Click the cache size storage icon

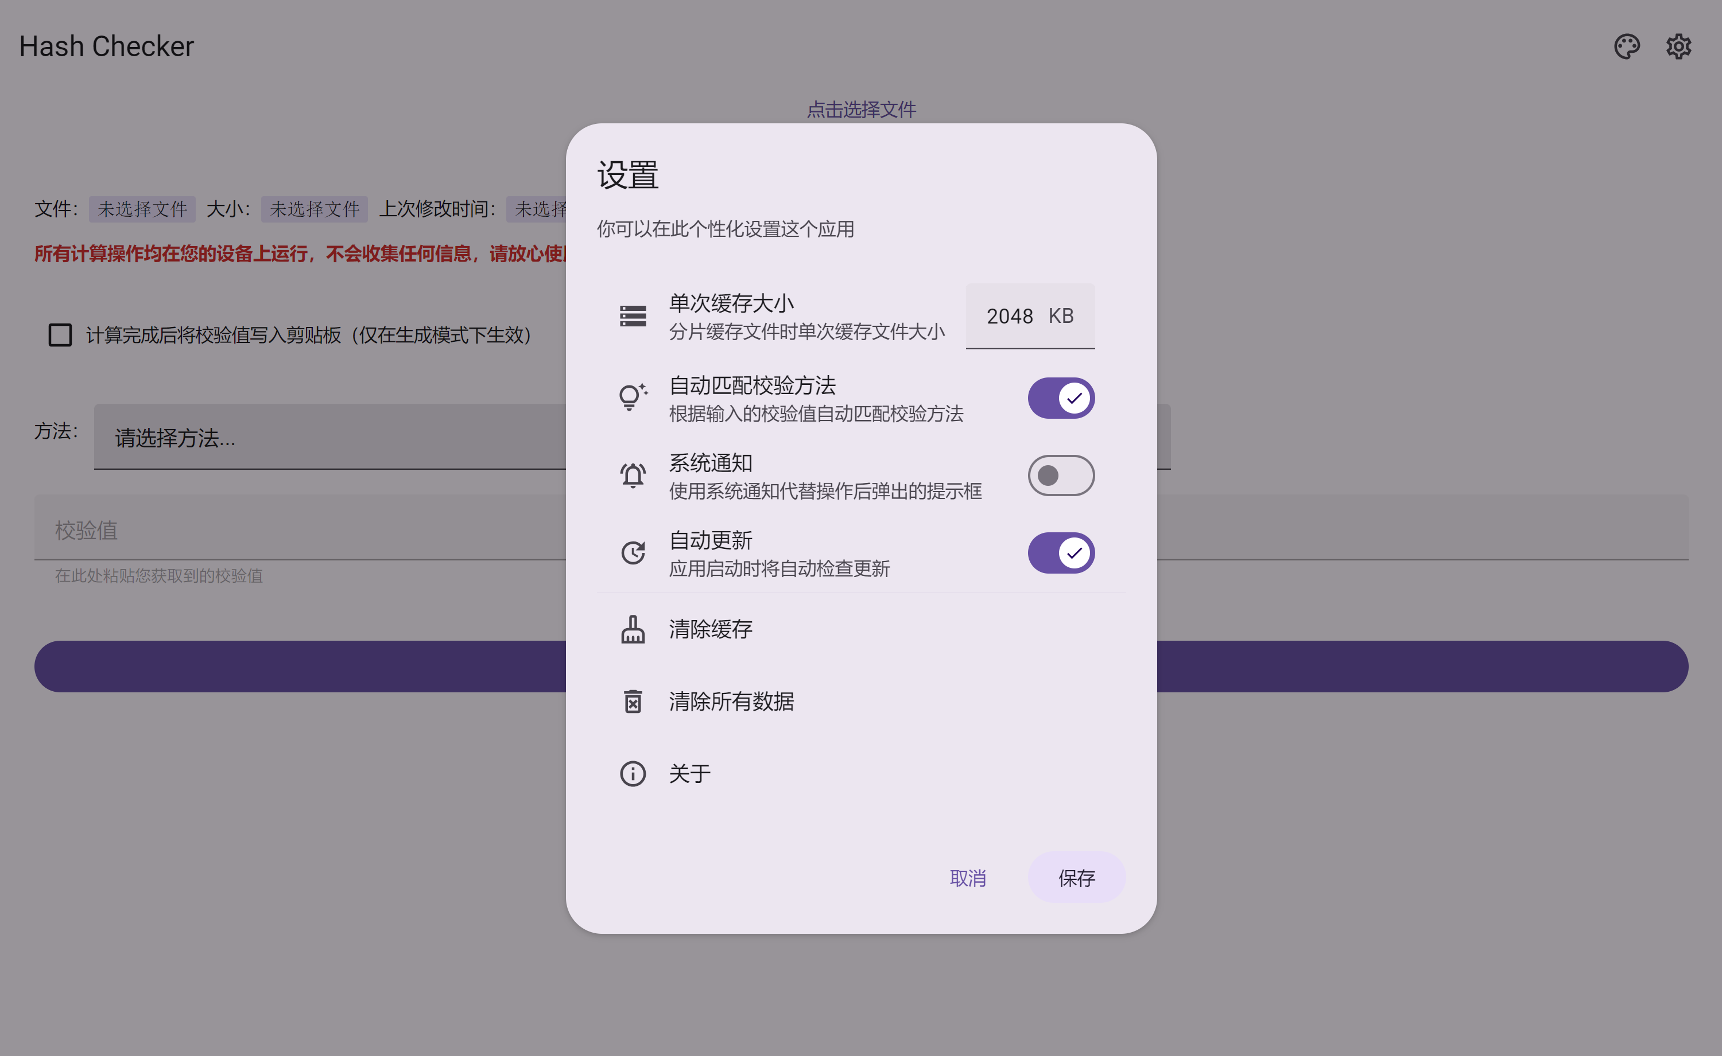[x=633, y=315]
